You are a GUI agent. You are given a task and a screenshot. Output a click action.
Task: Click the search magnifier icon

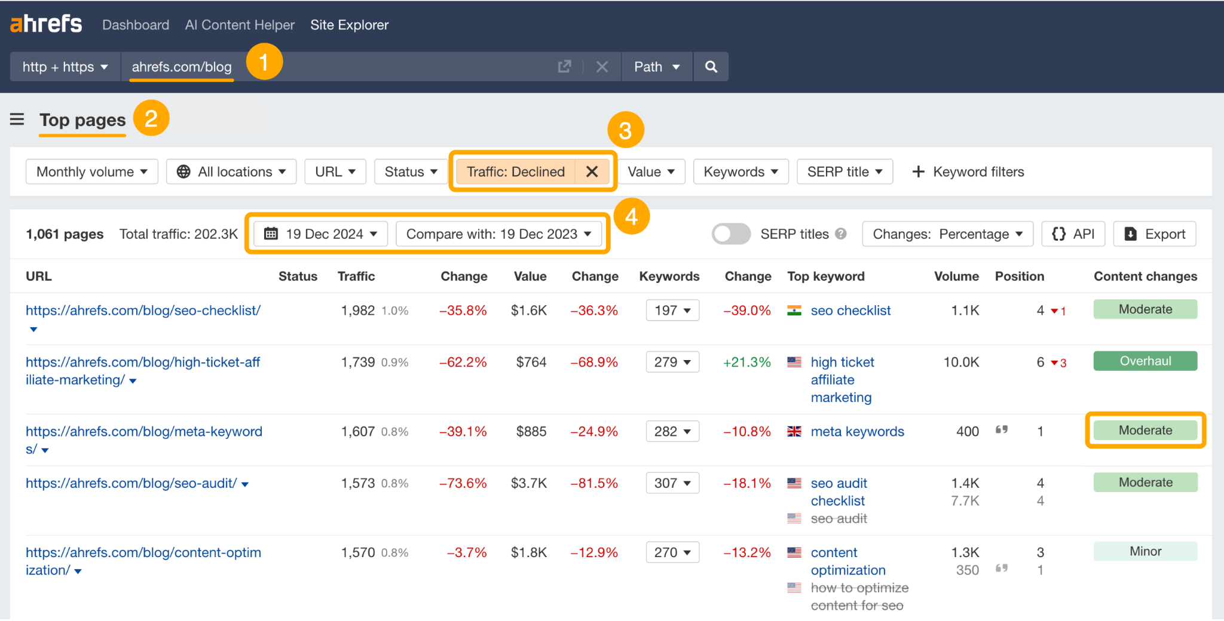(x=711, y=66)
